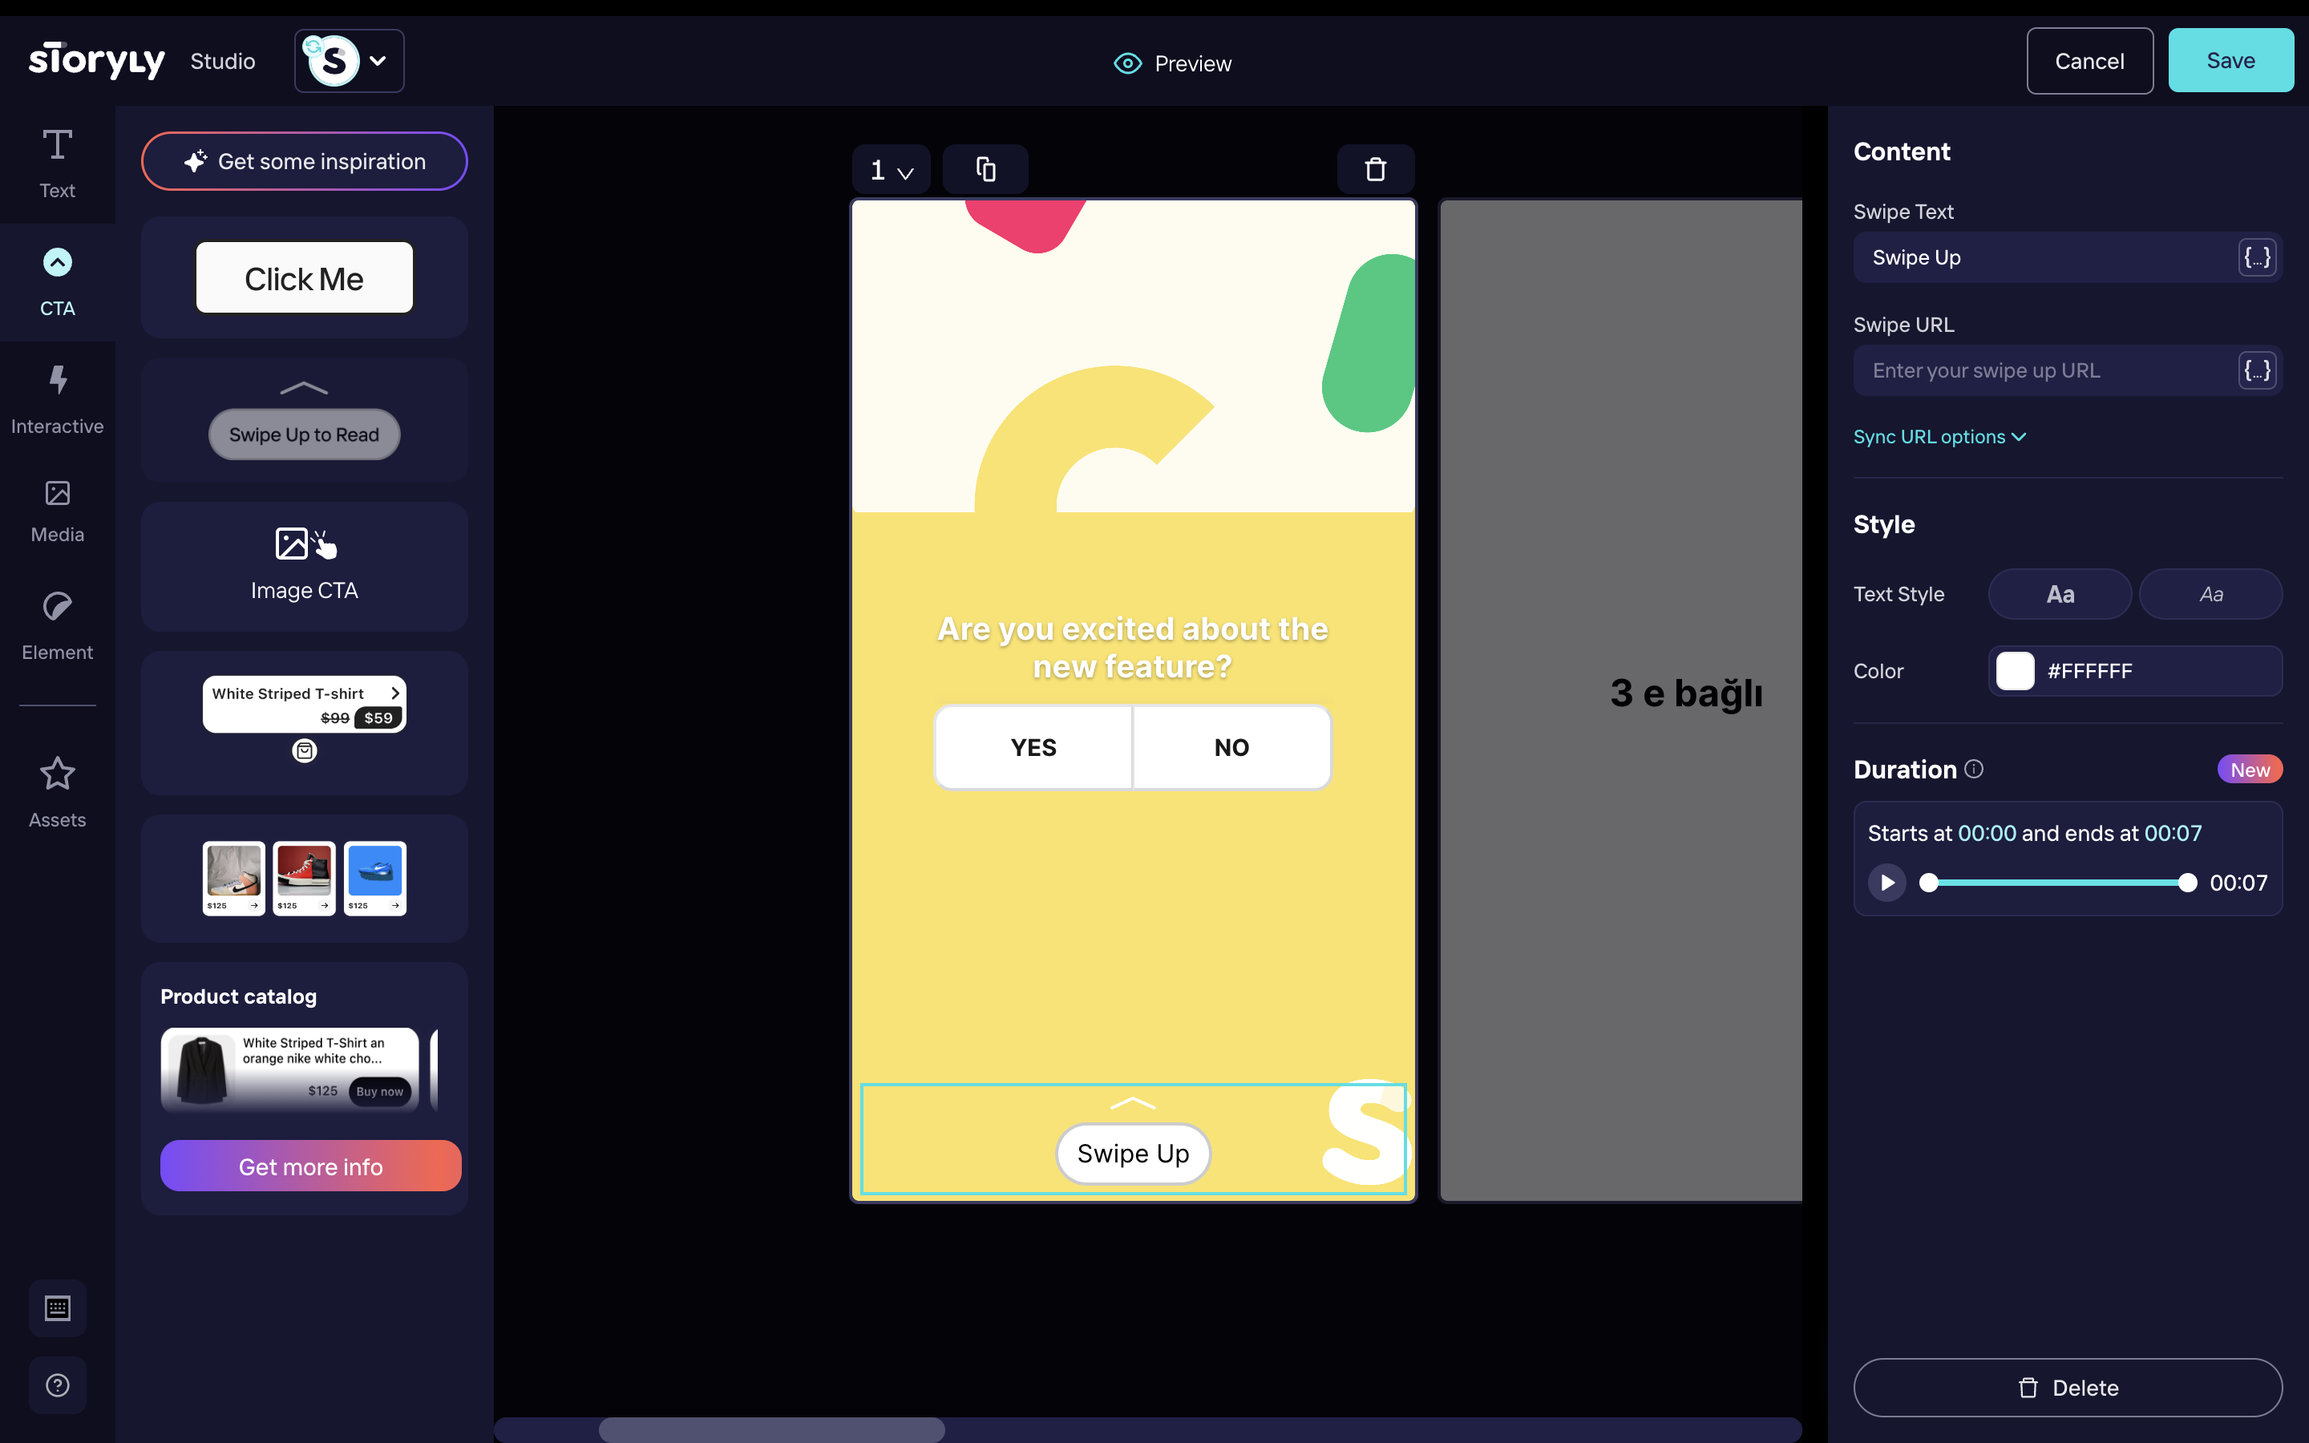
Task: Select the italic Aa text style
Action: [2210, 595]
